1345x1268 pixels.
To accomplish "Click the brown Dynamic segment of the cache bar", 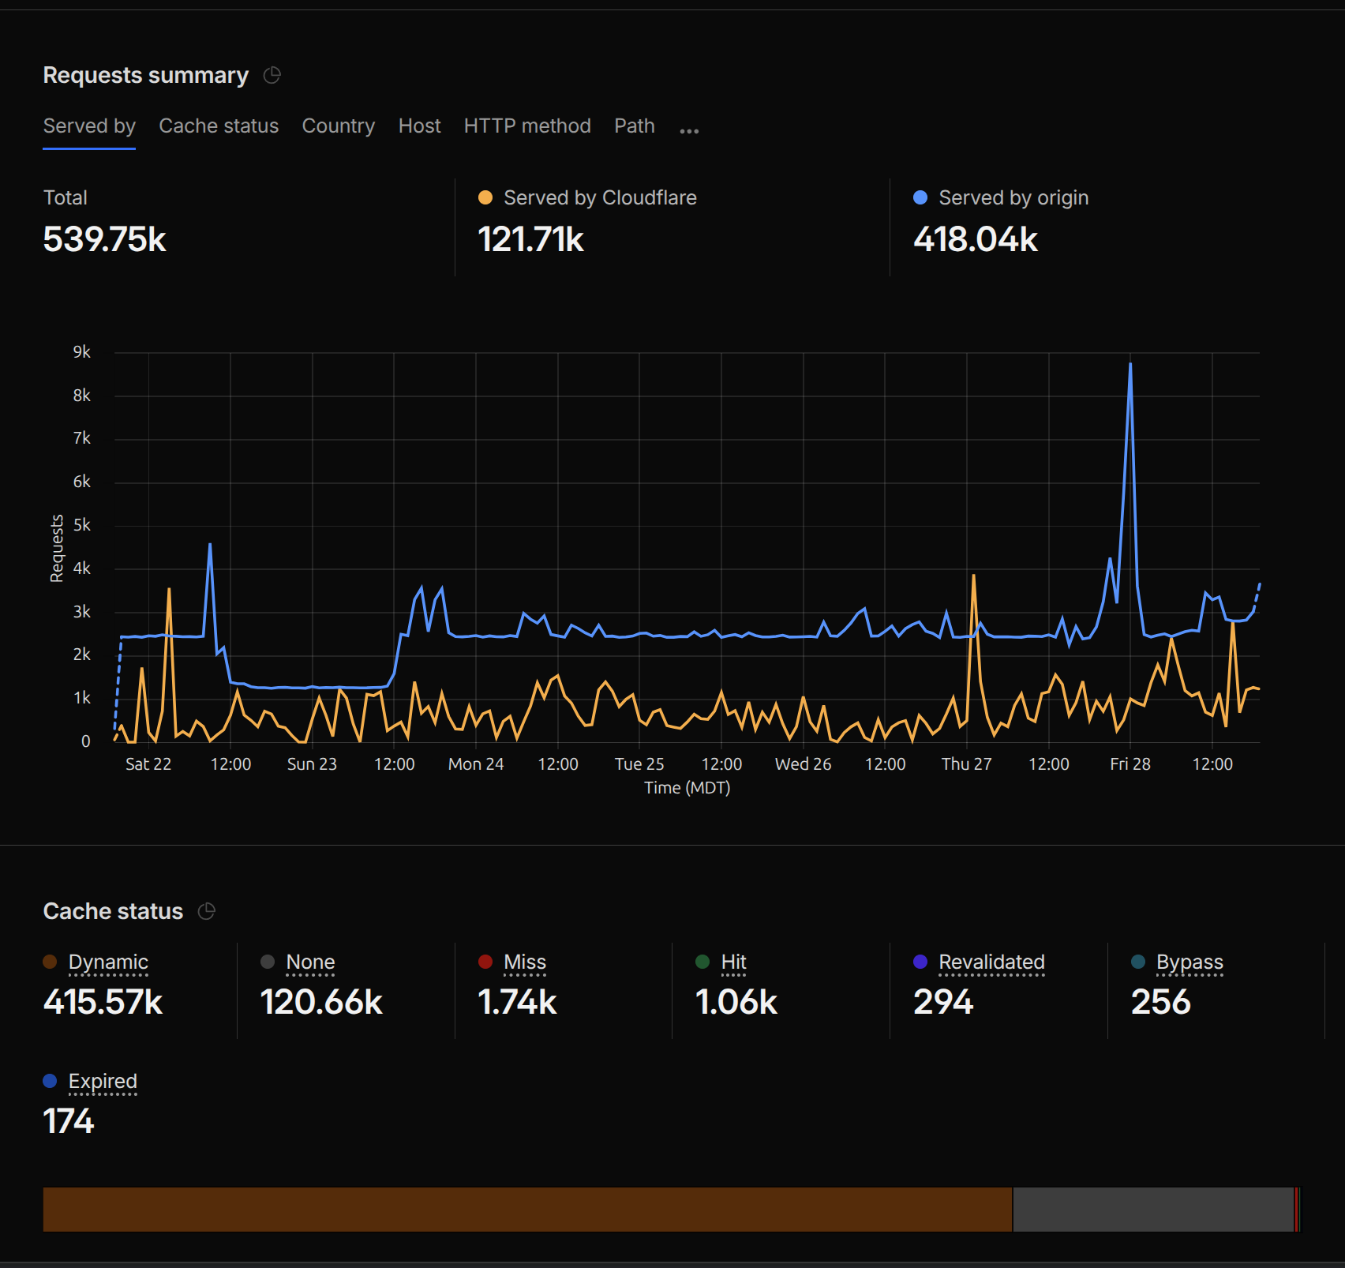I will tap(527, 1210).
